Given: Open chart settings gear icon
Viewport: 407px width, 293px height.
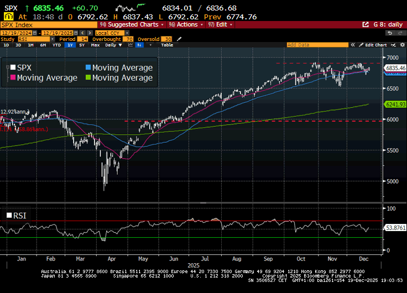Looking at the screenshot, I should pyautogui.click(x=401, y=45).
